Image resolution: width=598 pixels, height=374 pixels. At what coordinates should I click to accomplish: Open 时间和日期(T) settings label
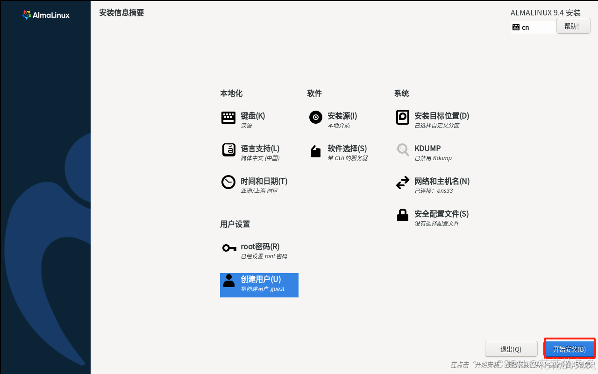click(x=264, y=181)
